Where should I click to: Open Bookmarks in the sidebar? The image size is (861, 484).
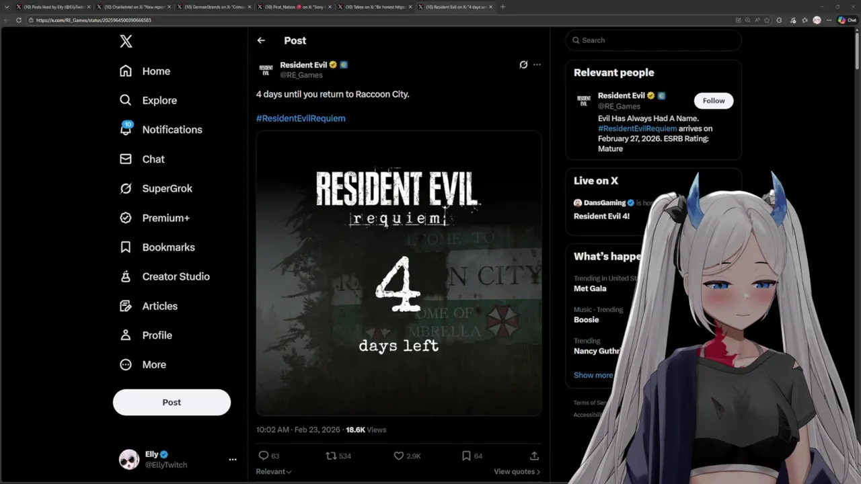[x=157, y=247]
